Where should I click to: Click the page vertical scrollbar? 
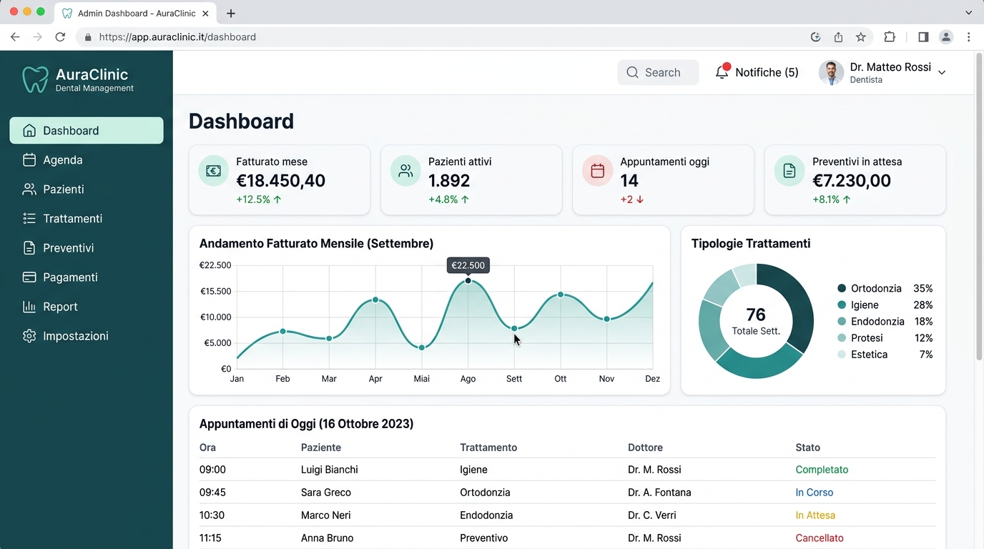pyautogui.click(x=979, y=207)
